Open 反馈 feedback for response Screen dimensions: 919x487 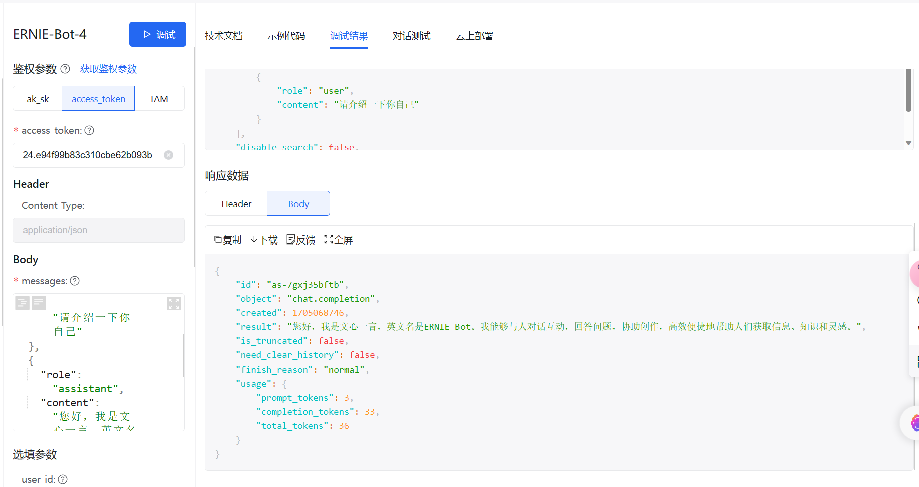click(x=301, y=240)
